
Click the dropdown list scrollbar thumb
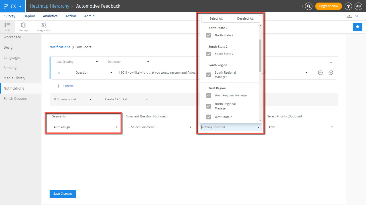260,55
